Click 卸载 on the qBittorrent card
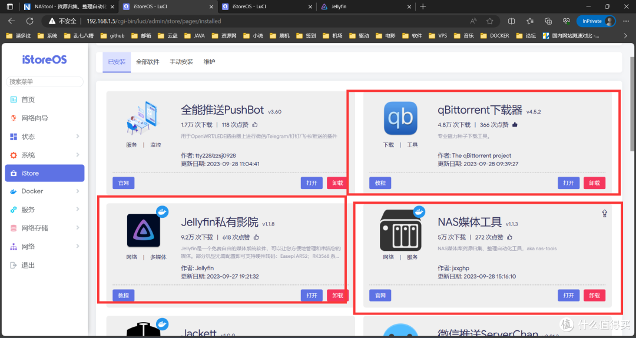The image size is (636, 338). 594,183
